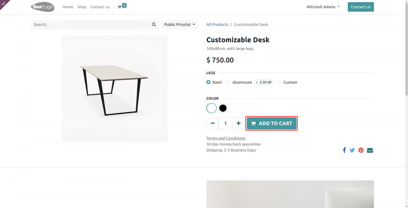
Task: Click the YourLogo site logo
Action: (42, 7)
